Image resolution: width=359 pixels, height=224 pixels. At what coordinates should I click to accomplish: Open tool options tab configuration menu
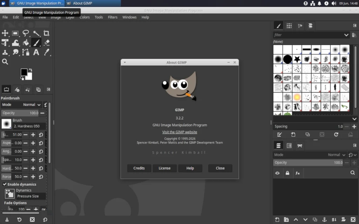point(48,89)
